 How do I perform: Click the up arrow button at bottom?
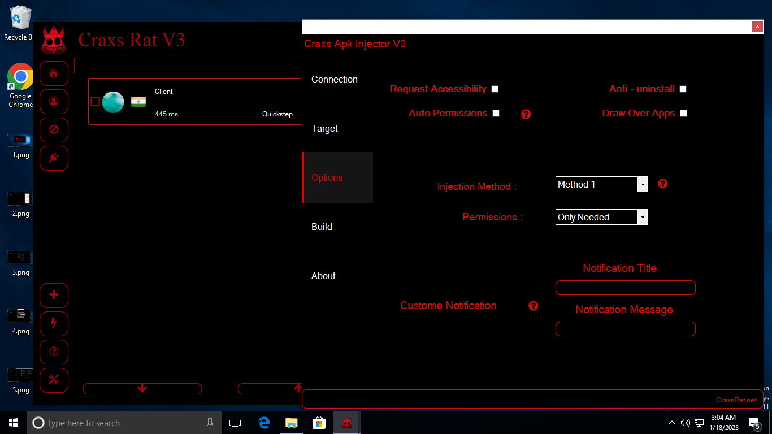(270, 389)
